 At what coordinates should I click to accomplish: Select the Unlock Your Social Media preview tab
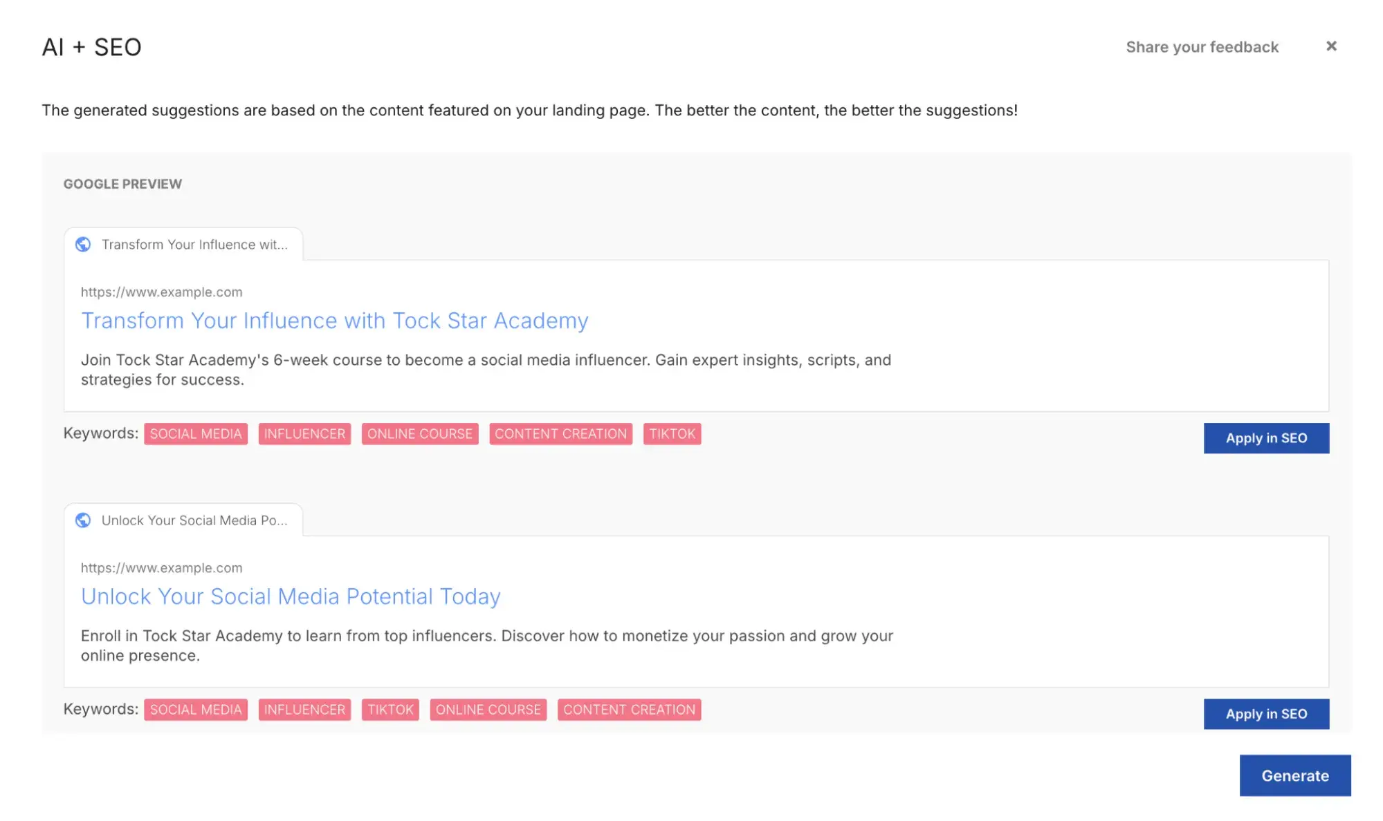click(183, 520)
